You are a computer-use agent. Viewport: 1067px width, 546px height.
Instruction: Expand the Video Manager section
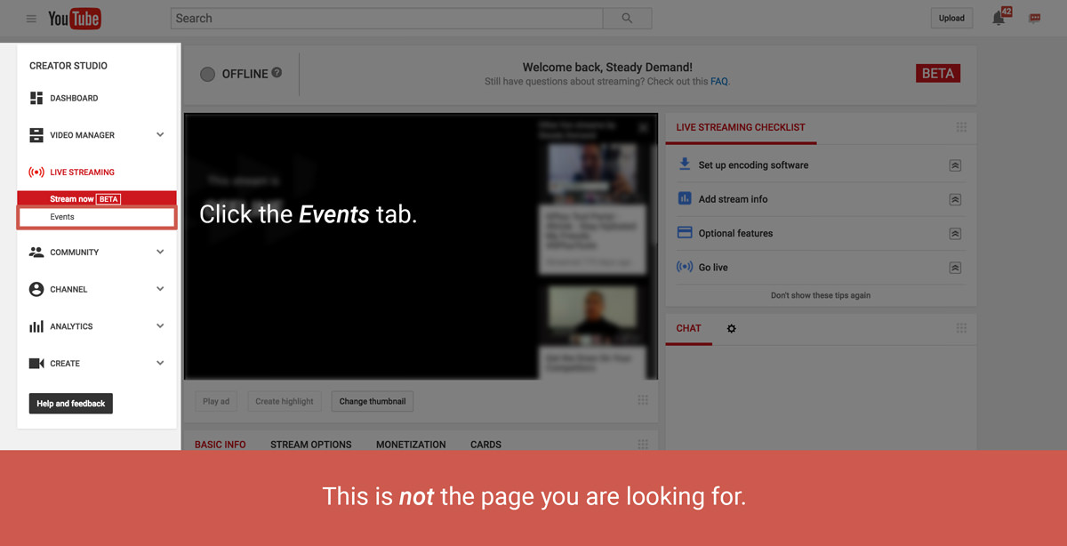pyautogui.click(x=160, y=134)
